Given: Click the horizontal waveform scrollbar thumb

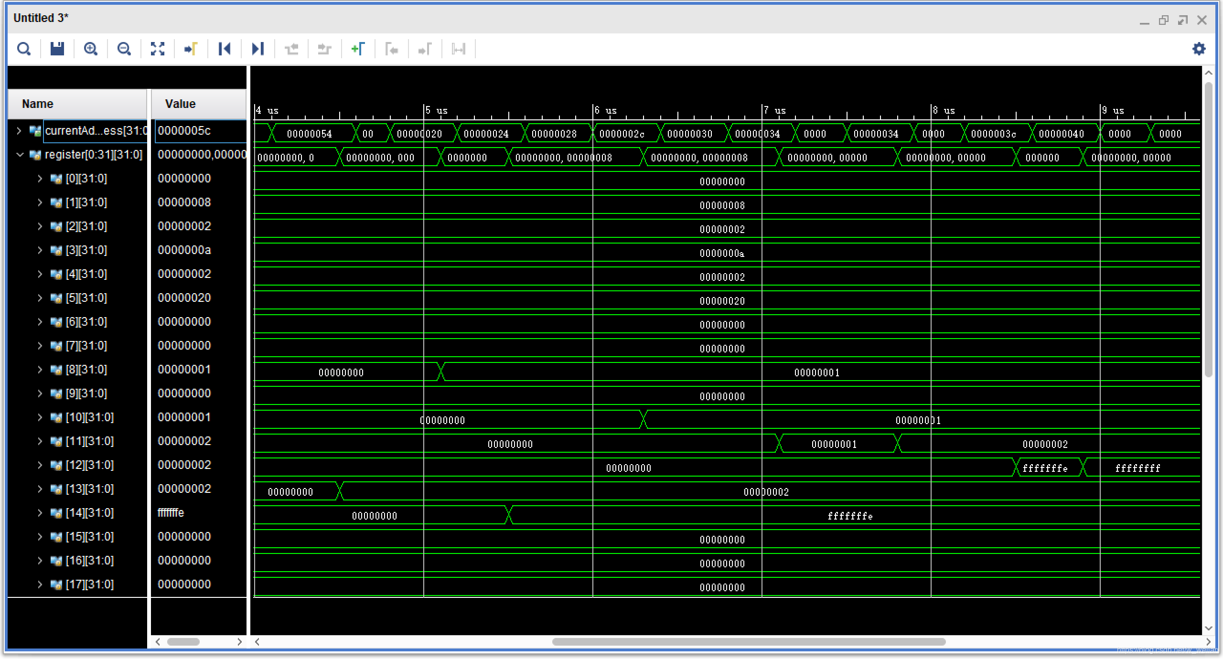Looking at the screenshot, I should click(748, 642).
